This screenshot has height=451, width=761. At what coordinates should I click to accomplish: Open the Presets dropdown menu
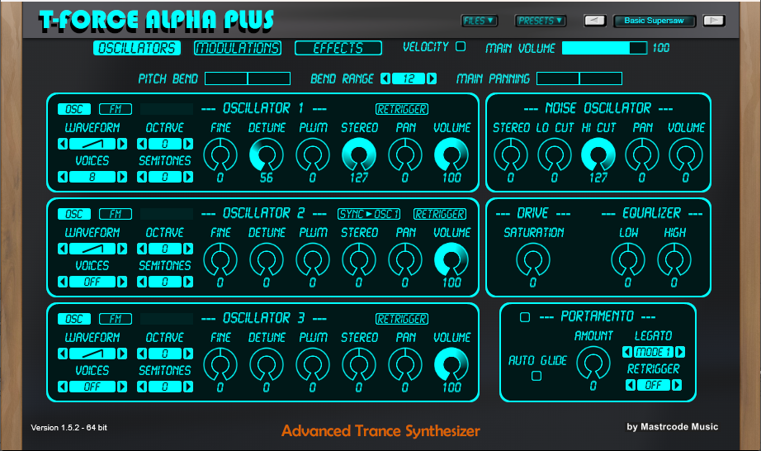click(540, 21)
